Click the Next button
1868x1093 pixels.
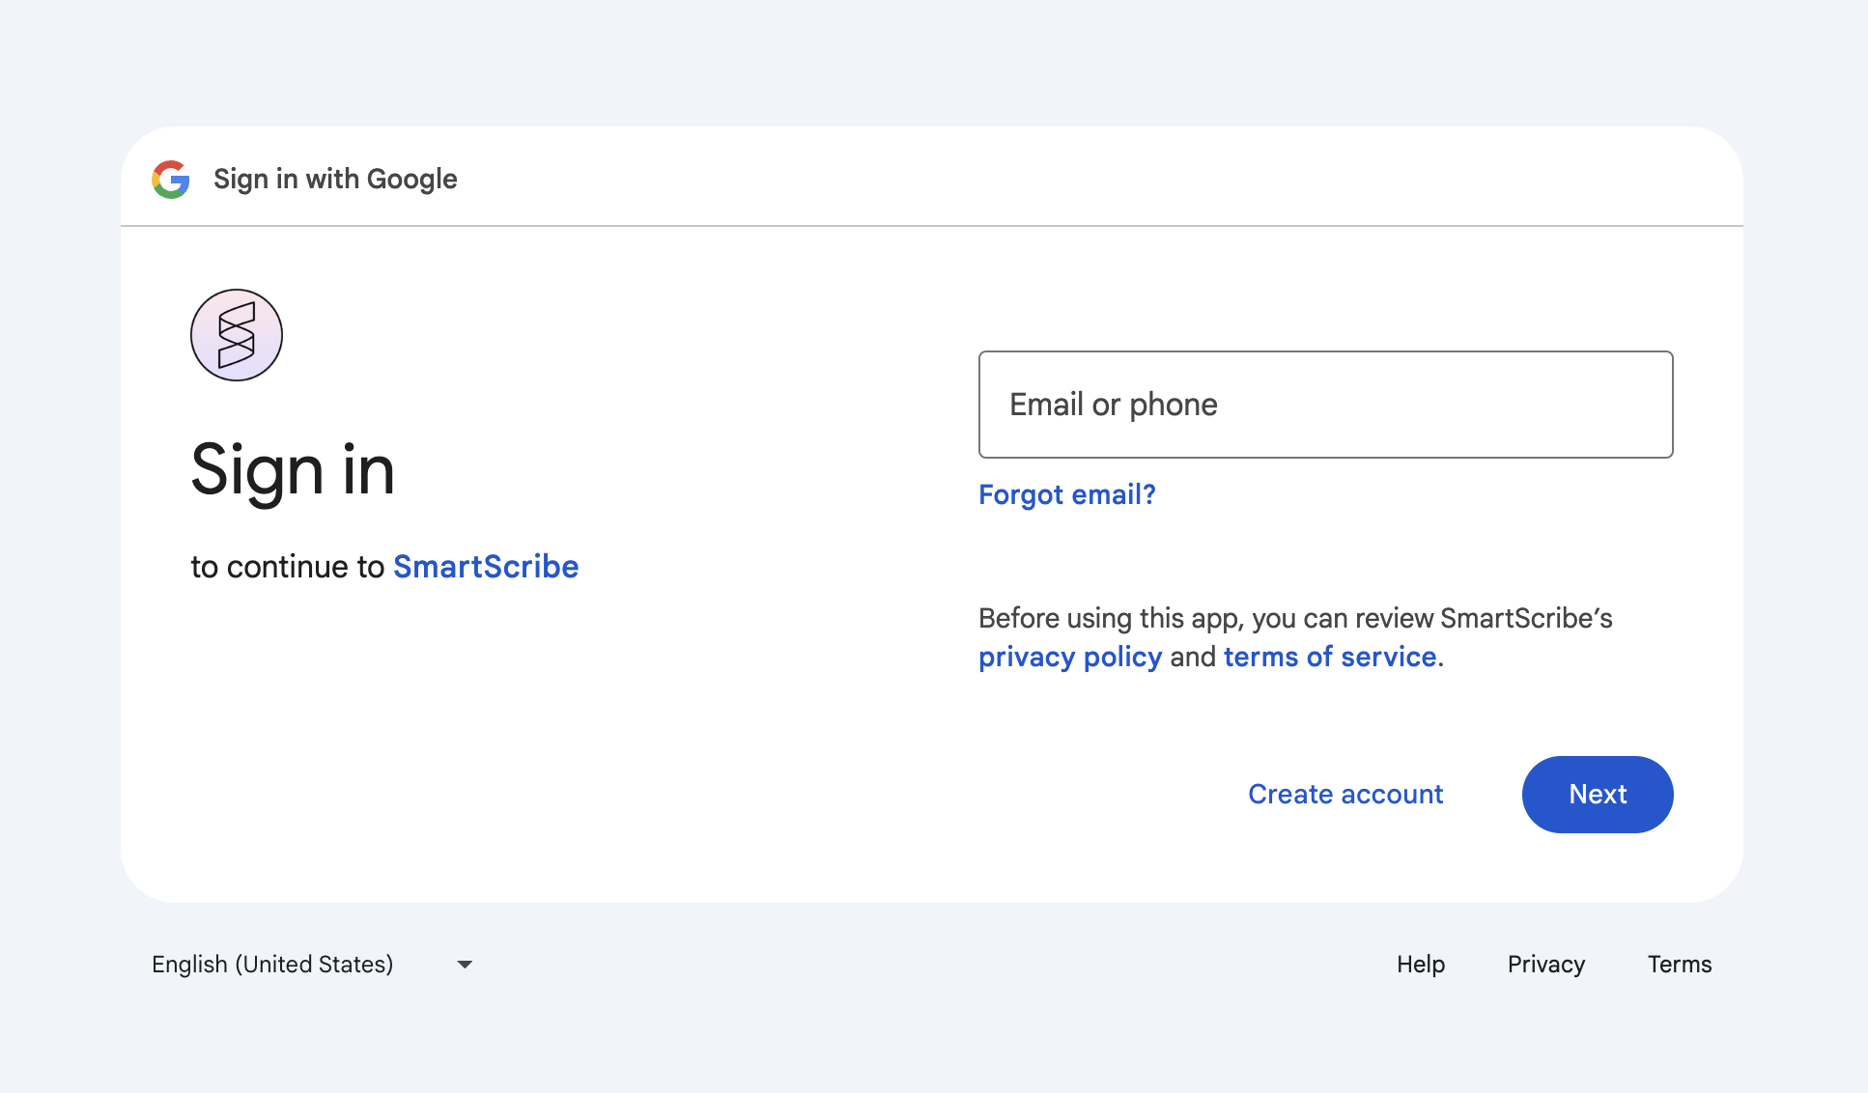[1598, 795]
